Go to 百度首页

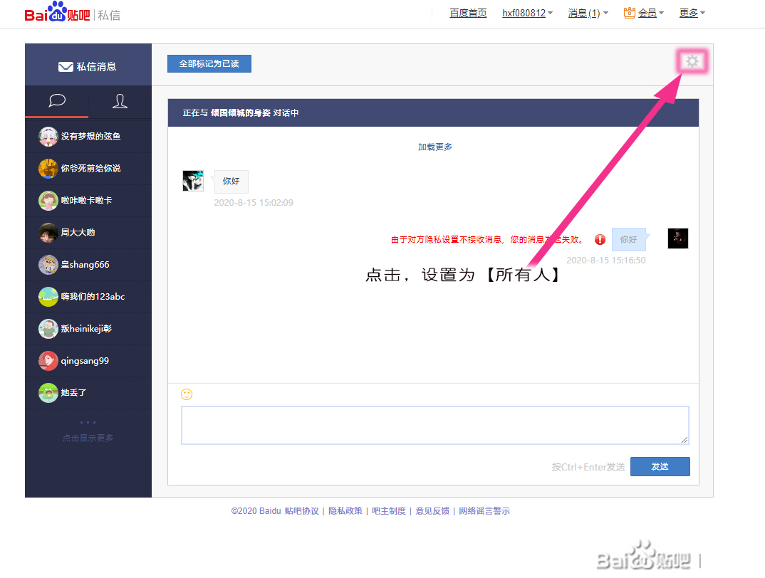coord(468,14)
